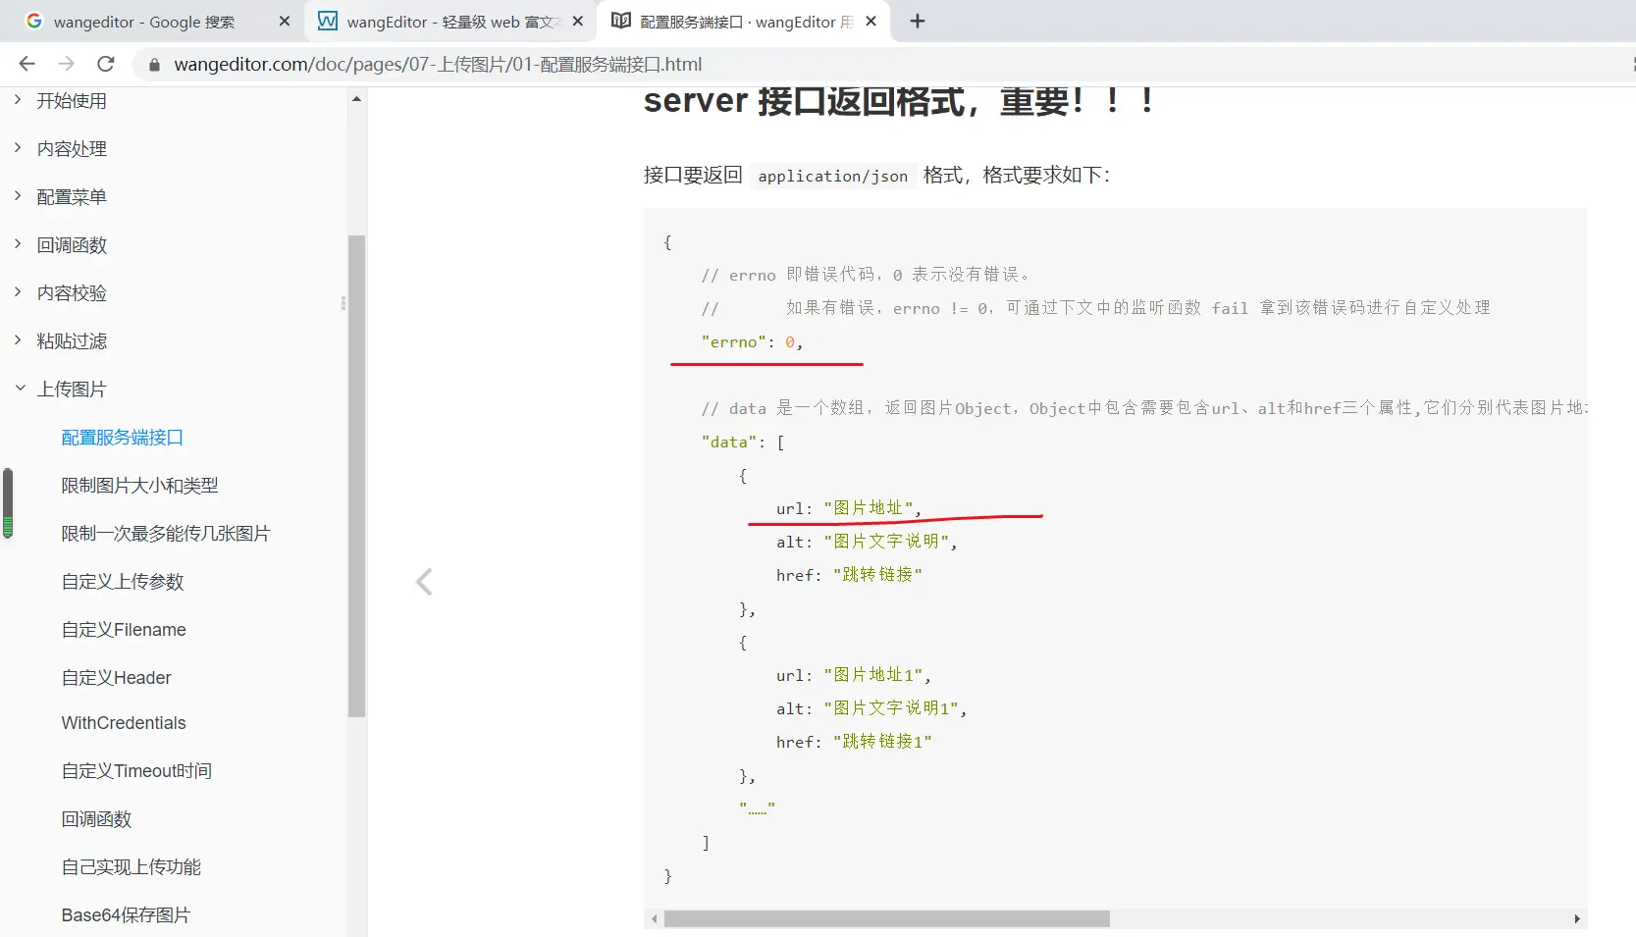Go to previous page with left chevron
1636x937 pixels.
424,582
